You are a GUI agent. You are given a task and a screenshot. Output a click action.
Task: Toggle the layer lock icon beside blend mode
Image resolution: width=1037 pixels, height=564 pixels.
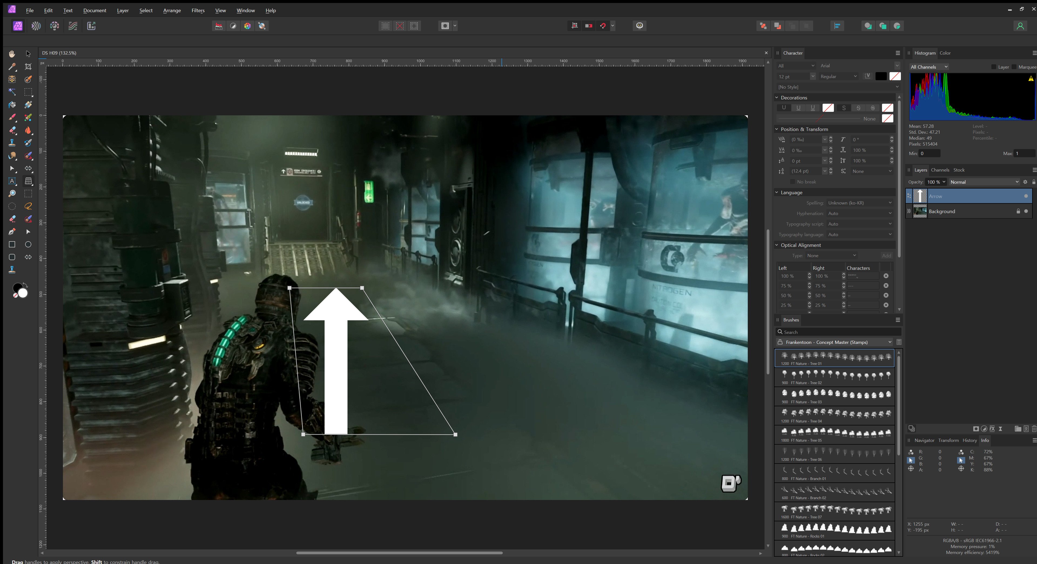[x=1033, y=182]
